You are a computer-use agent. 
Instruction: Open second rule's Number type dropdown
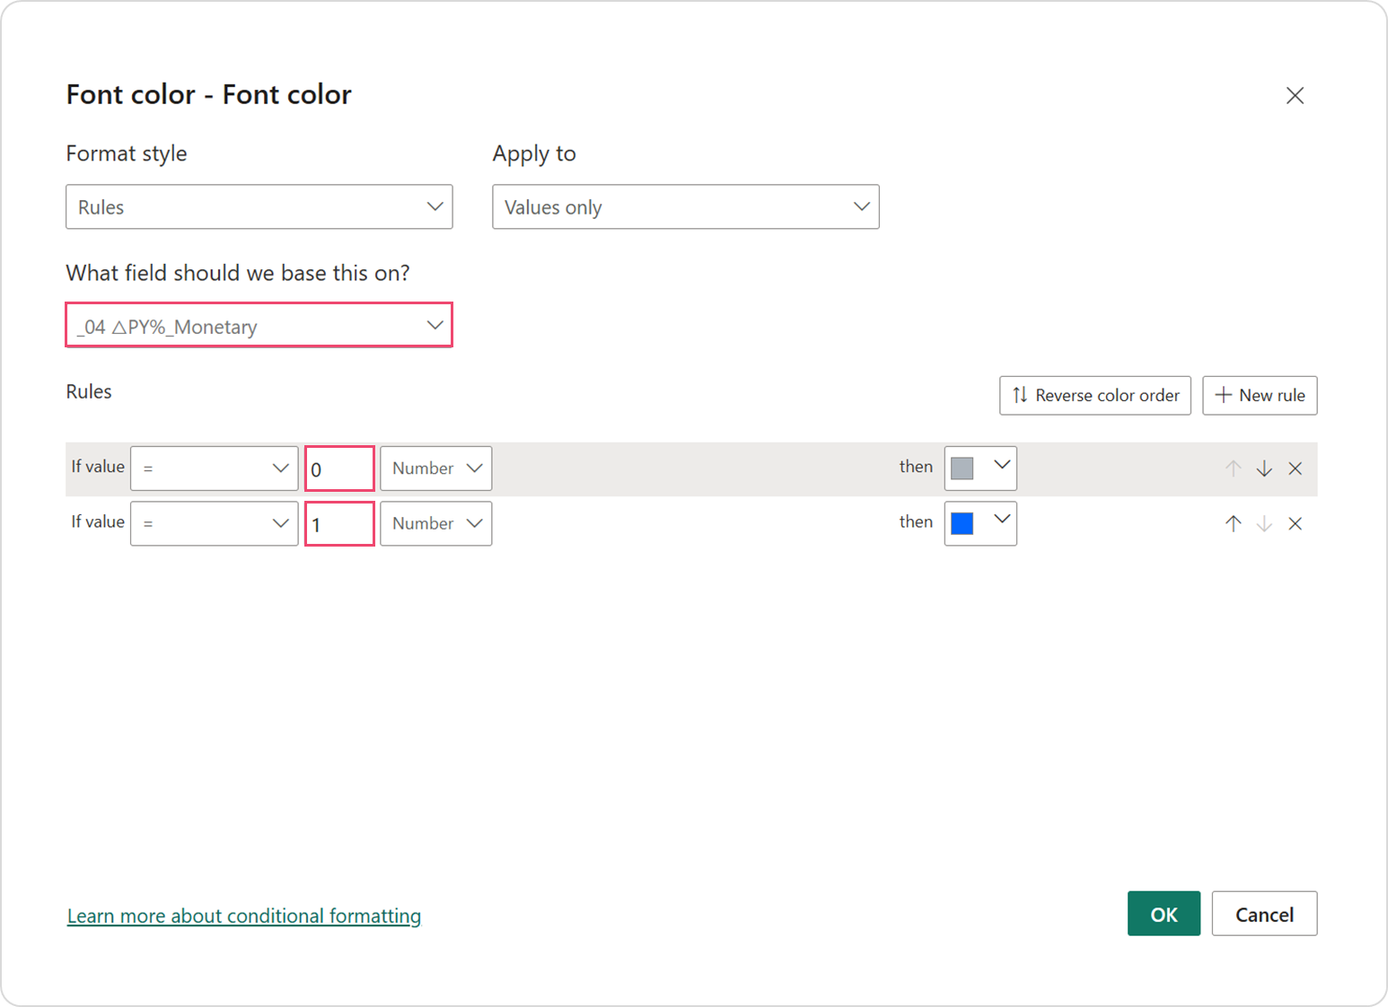click(436, 524)
